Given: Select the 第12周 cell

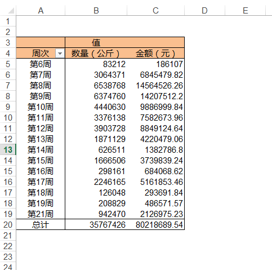Looking at the screenshot, I should pos(41,129).
